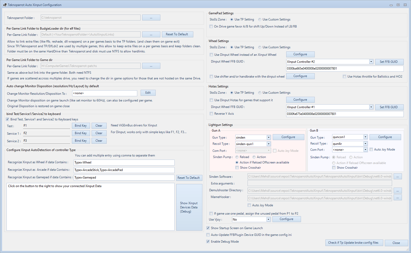Select Hotas Use Custom Settings radio

pyautogui.click(x=260, y=93)
